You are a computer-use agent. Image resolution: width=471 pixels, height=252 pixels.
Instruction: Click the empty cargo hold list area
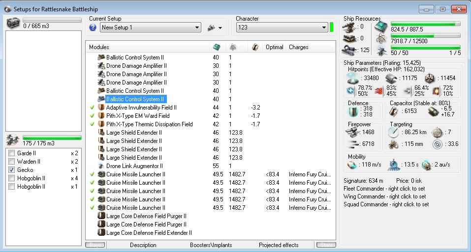tap(43, 81)
